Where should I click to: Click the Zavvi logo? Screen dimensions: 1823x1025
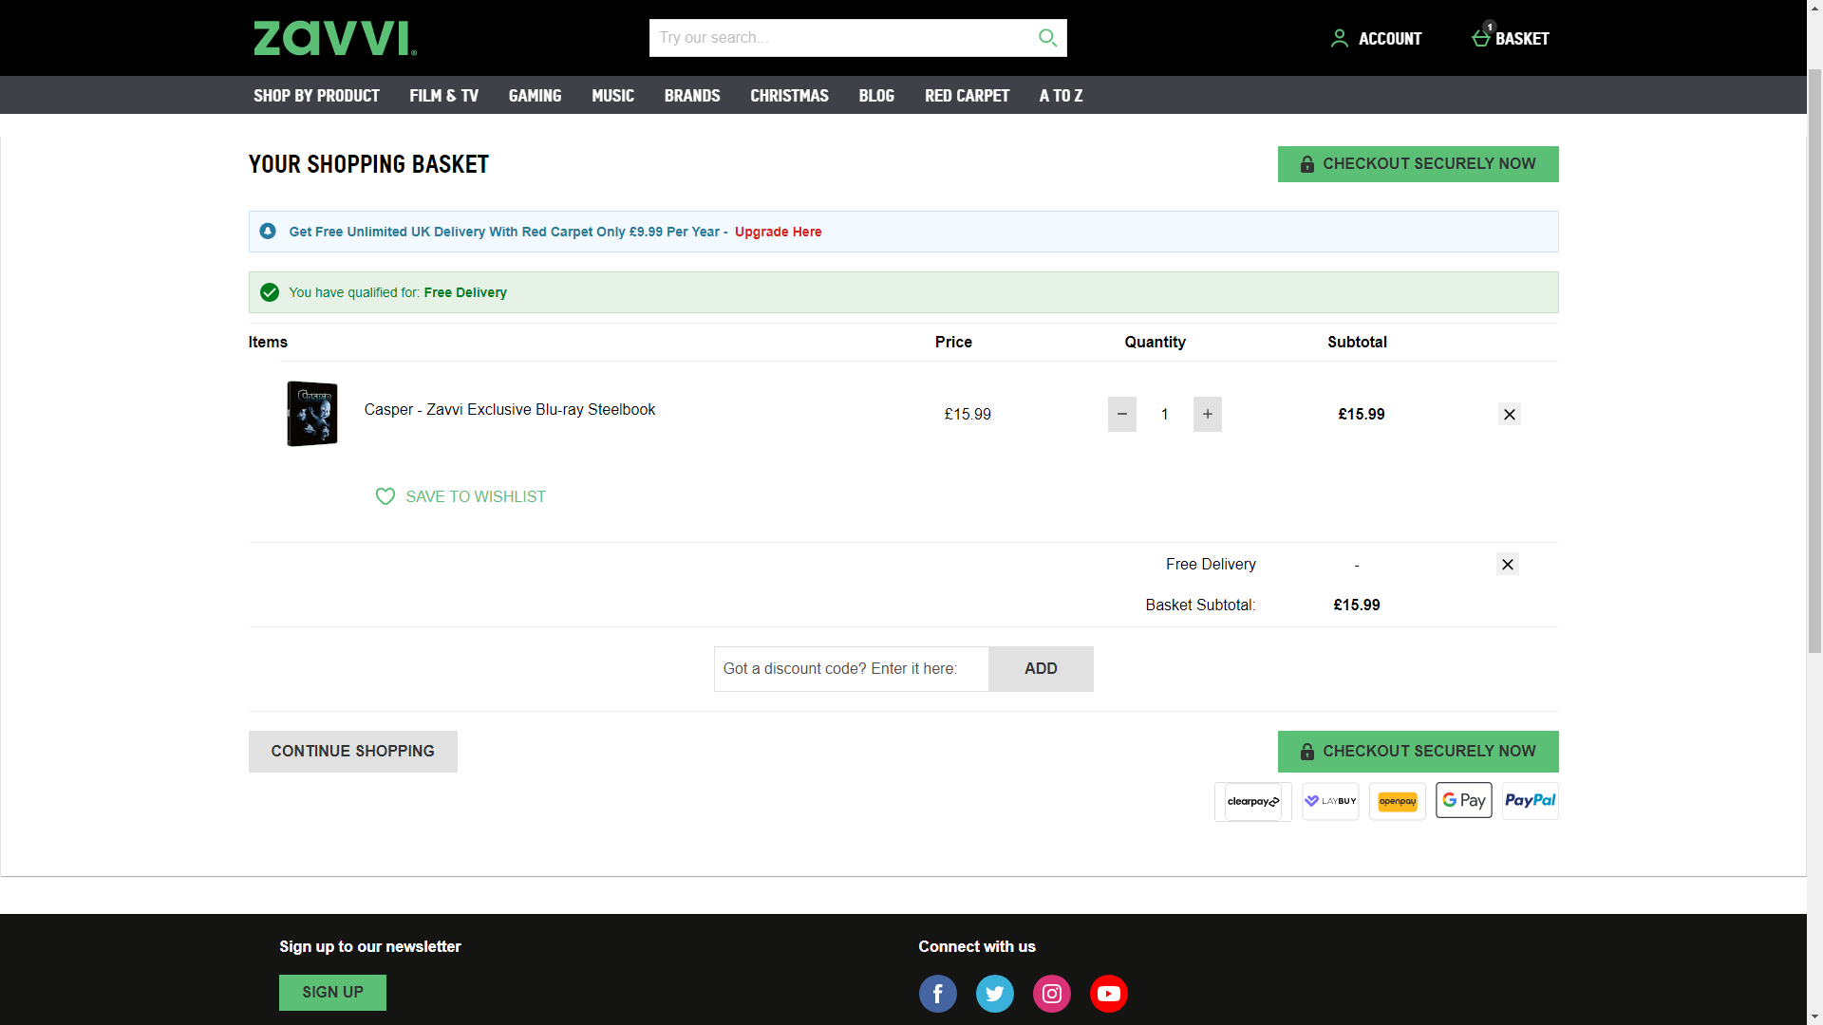point(335,38)
